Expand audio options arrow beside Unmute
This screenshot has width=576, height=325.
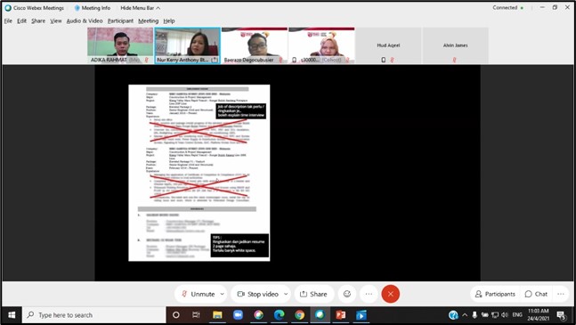[x=222, y=294]
